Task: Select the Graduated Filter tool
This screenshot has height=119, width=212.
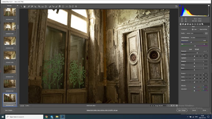Action: 60,6
